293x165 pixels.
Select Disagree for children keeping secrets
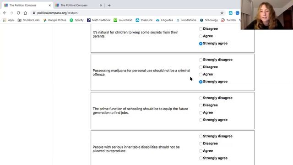click(201, 29)
